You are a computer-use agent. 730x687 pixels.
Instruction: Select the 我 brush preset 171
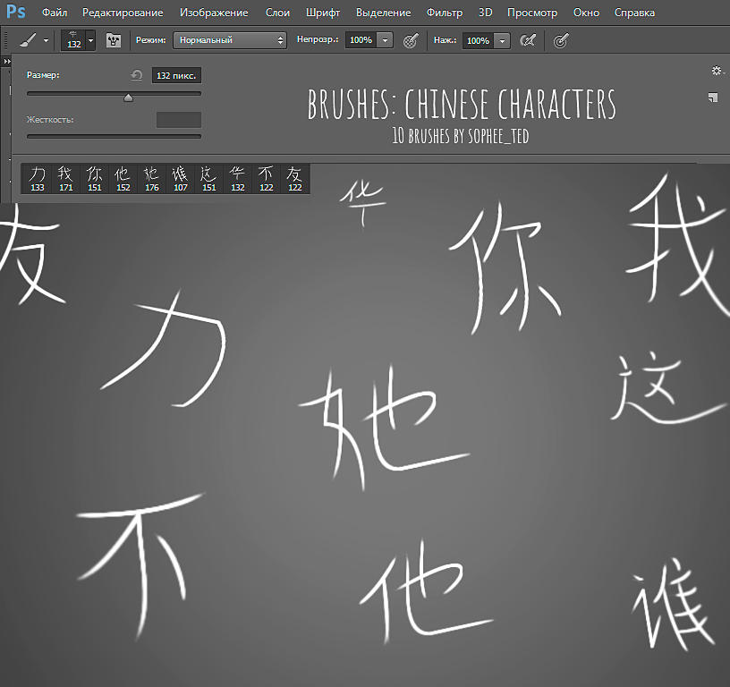pos(65,179)
